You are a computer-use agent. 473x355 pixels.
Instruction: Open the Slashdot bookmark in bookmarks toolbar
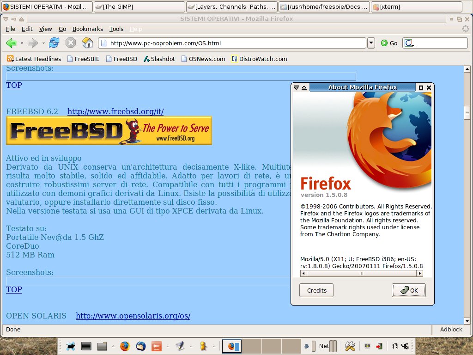click(159, 59)
